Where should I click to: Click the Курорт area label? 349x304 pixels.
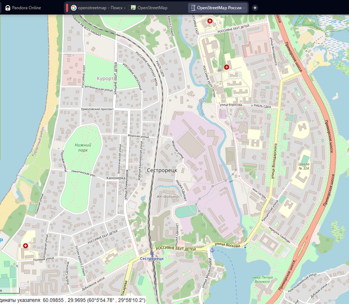105,79
